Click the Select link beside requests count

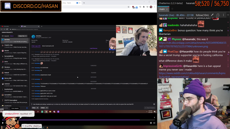[x=12, y=36]
